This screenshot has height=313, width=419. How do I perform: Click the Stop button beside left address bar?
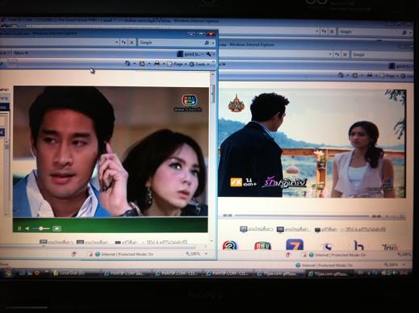click(132, 43)
